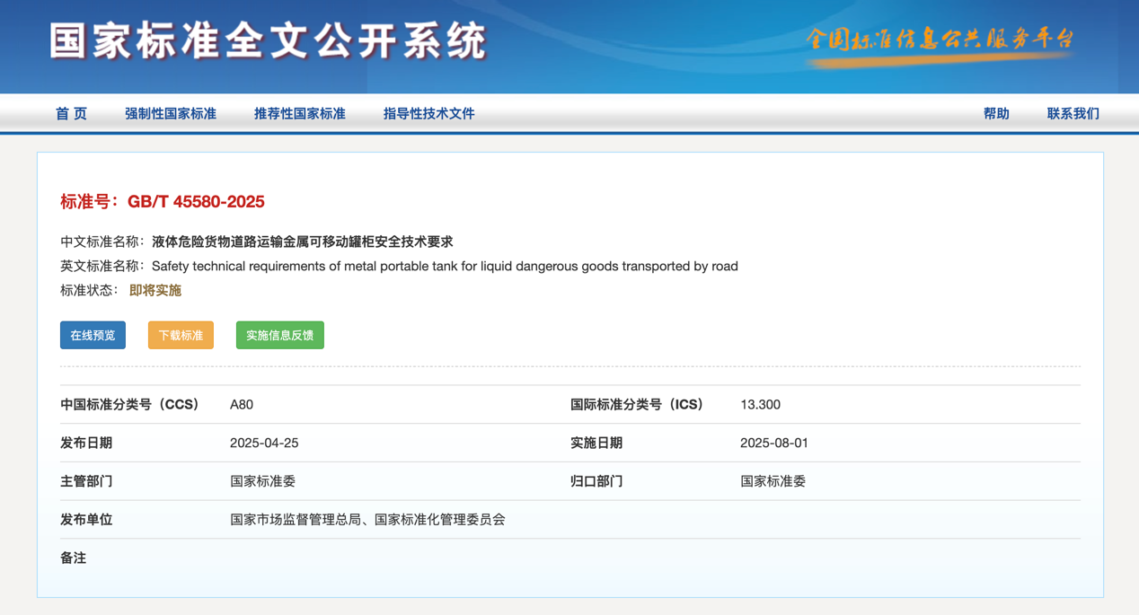This screenshot has width=1139, height=615.
Task: Click the 联系我们 contact link
Action: tap(1073, 114)
